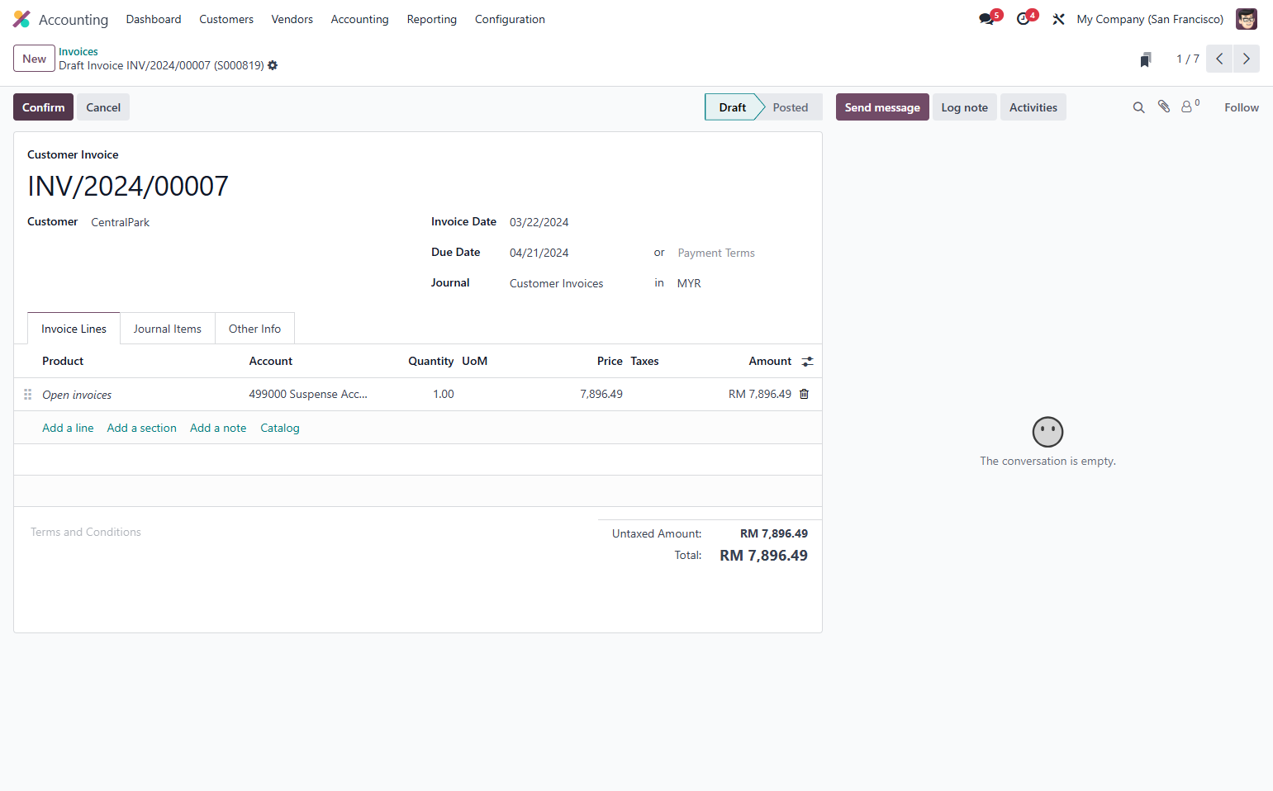Select the Draft status stage
Screen dimensions: 1273x791
tap(732, 107)
